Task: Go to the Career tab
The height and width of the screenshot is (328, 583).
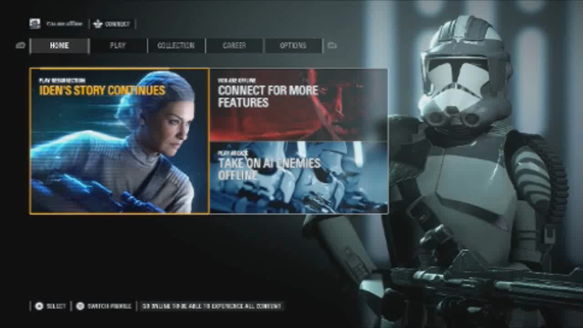Action: [x=234, y=46]
